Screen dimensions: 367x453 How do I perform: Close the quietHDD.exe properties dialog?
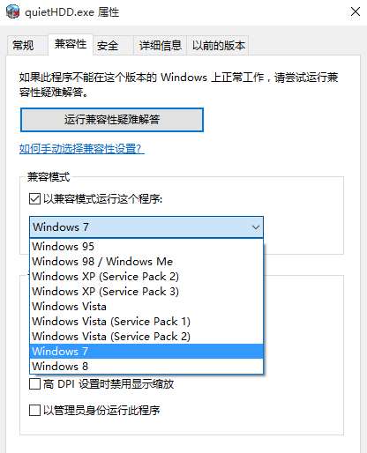point(356,12)
